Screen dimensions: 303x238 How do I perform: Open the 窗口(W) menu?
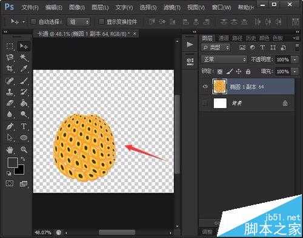pyautogui.click(x=222, y=7)
